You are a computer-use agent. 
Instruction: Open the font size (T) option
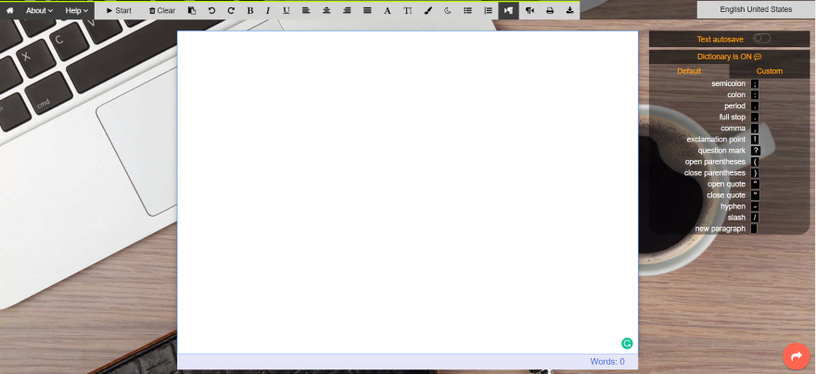click(407, 10)
